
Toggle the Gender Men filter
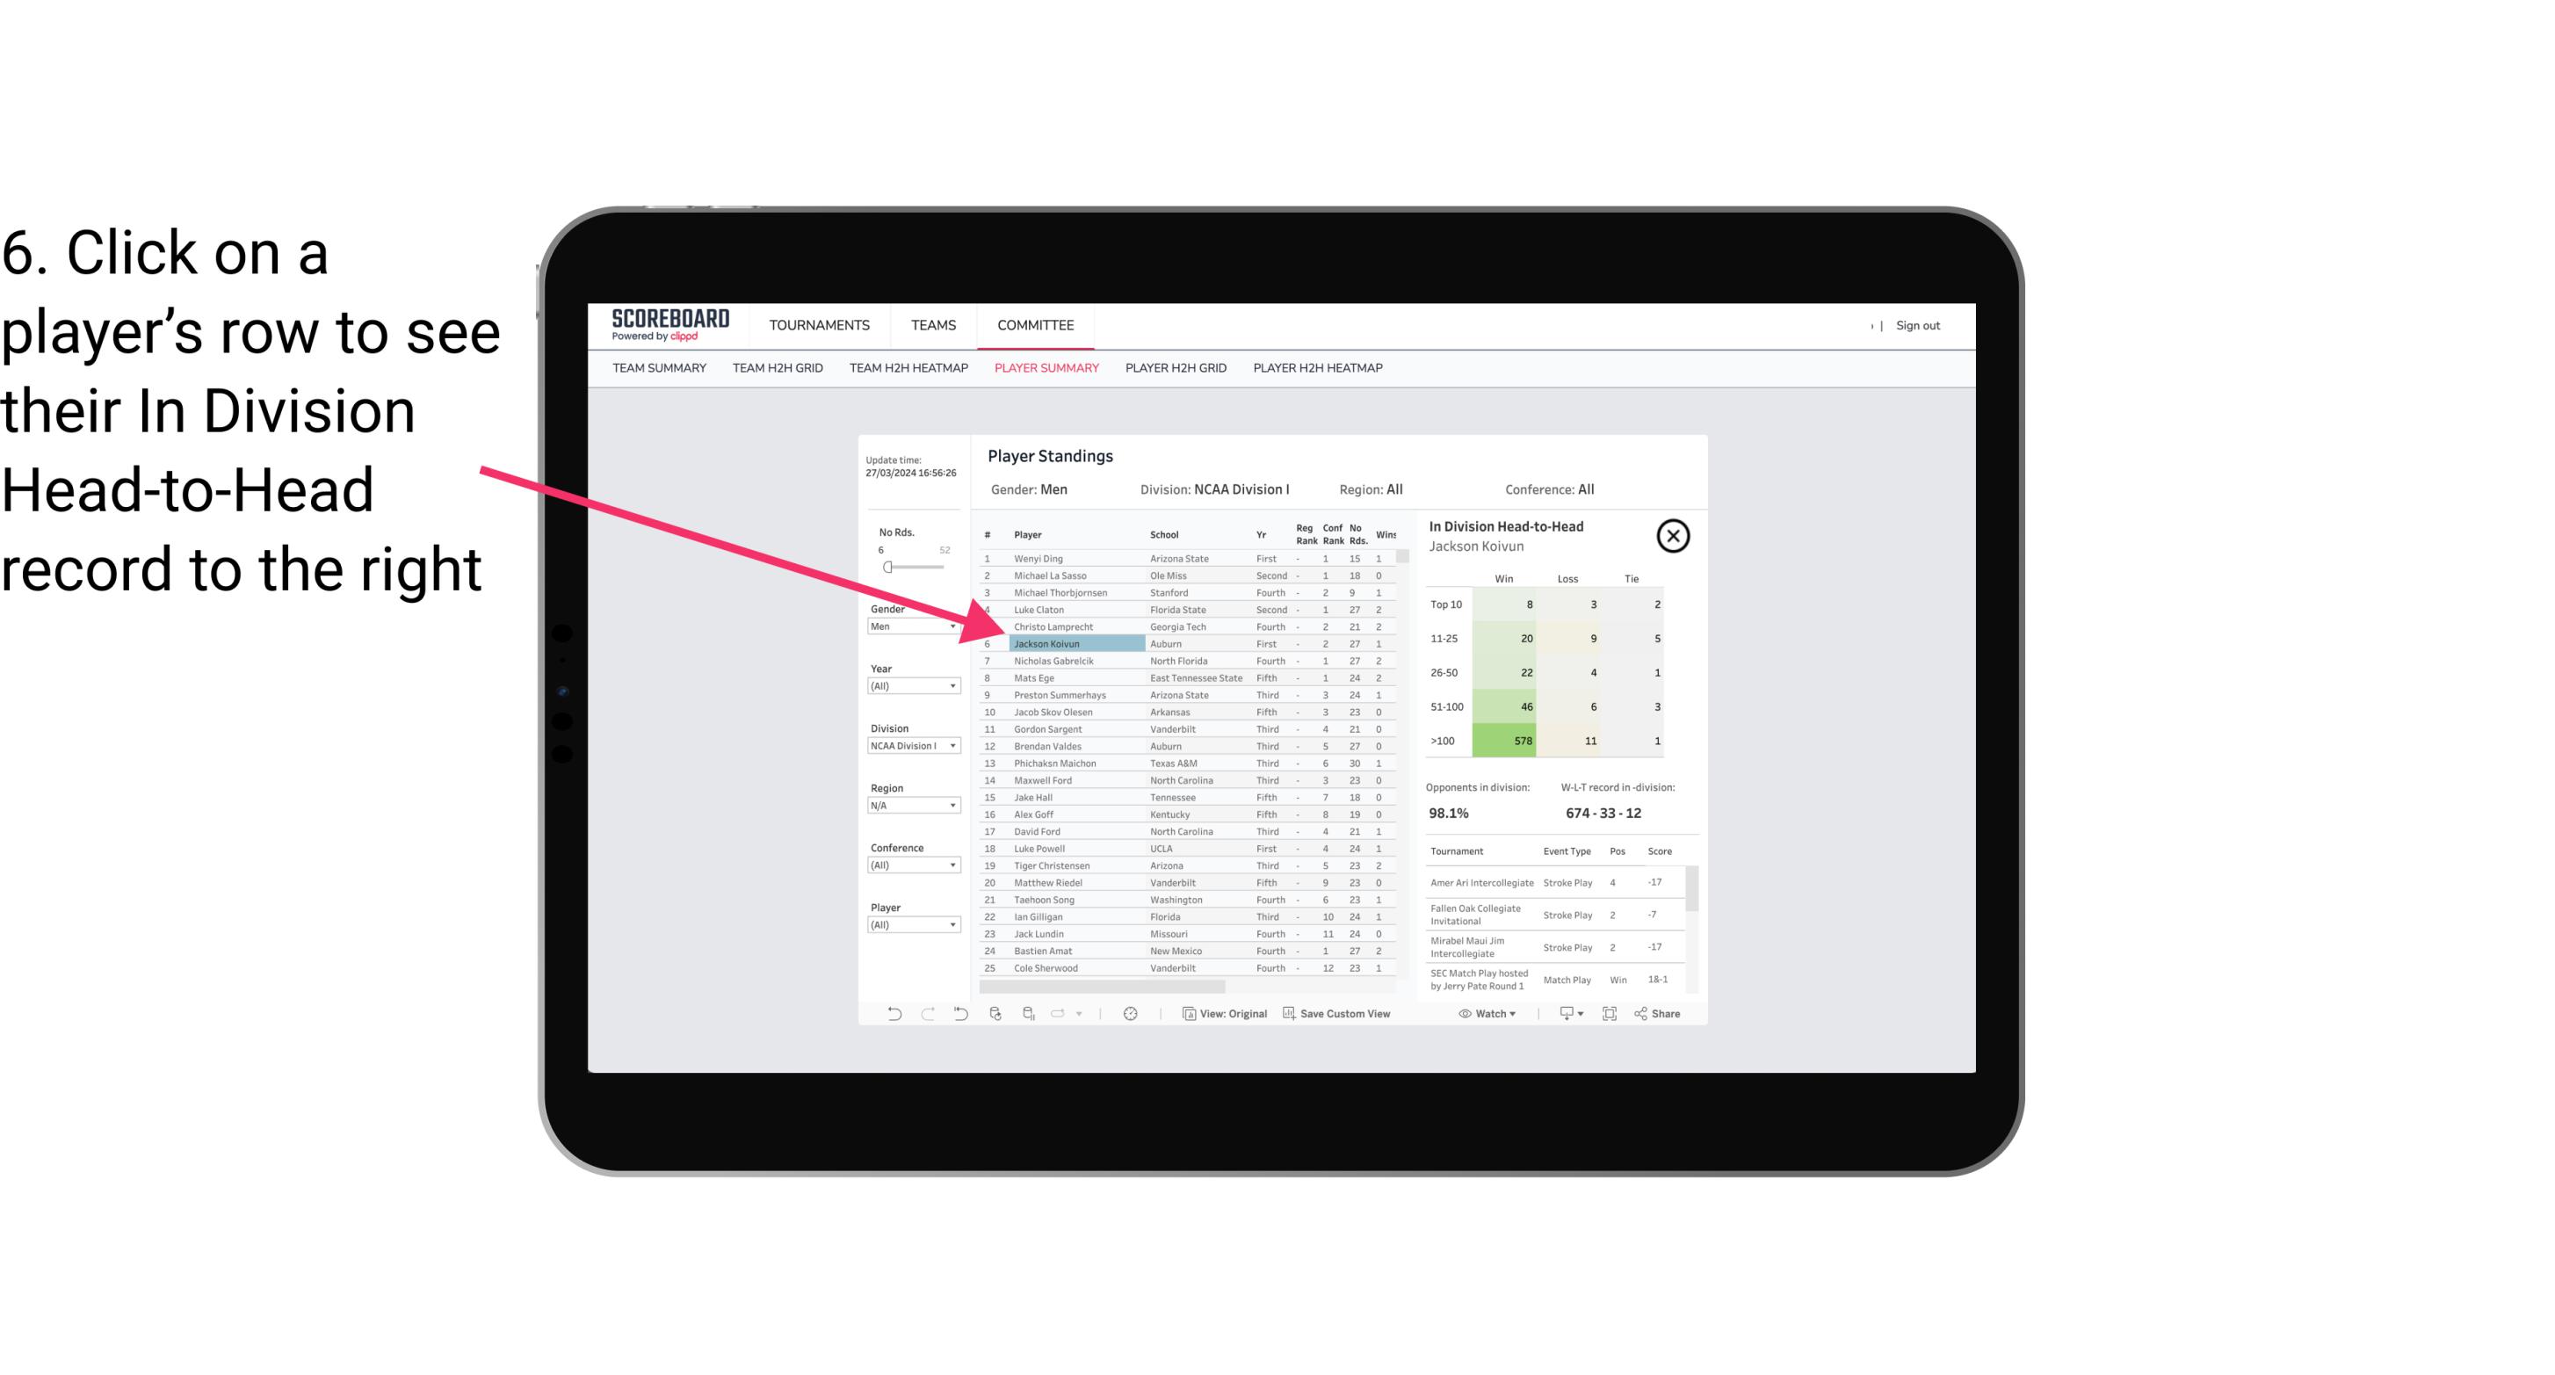tap(908, 625)
